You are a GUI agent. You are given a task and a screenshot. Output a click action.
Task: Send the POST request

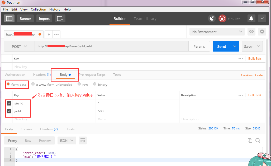tap(222, 46)
